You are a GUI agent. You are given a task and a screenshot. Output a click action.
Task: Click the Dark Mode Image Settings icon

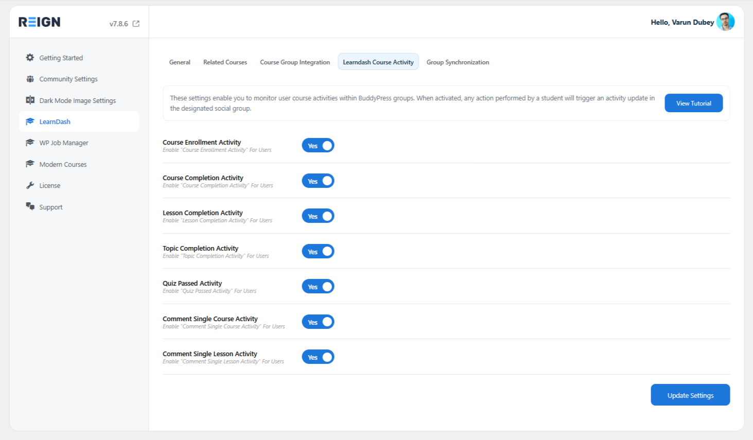click(30, 100)
